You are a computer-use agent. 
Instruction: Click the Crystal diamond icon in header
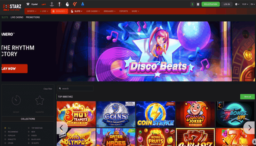pos(28,4)
